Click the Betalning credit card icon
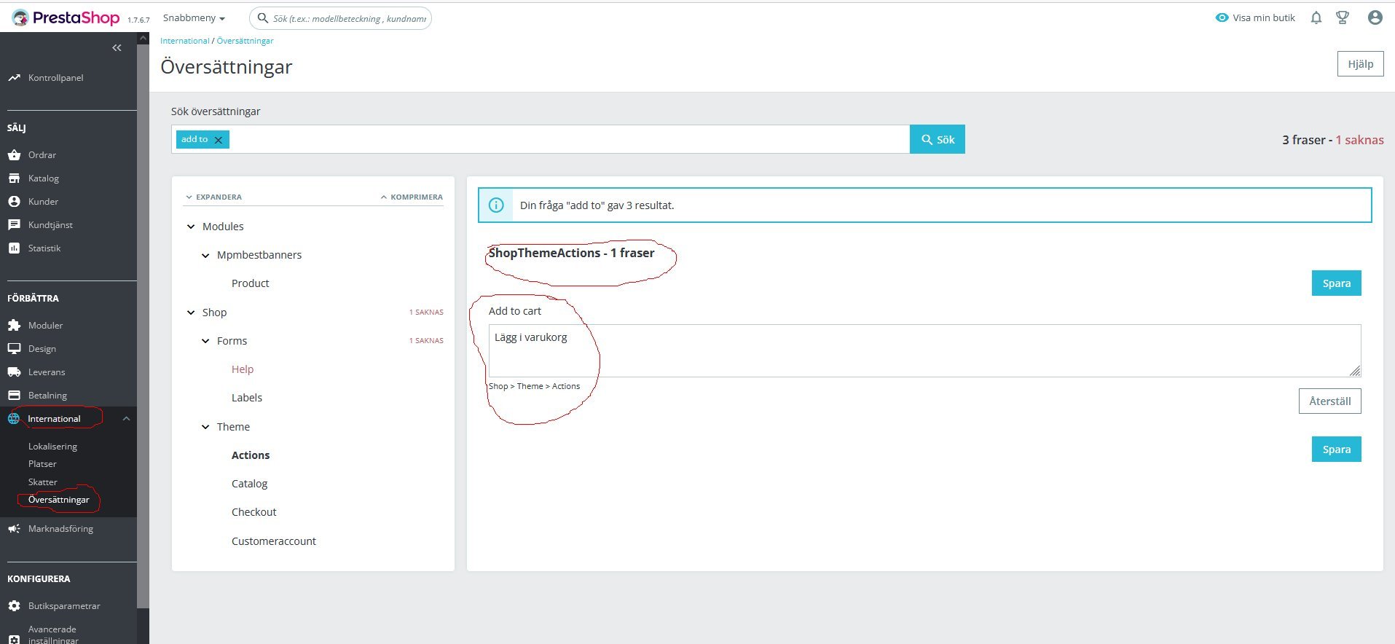Viewport: 1395px width, 644px height. (x=14, y=396)
